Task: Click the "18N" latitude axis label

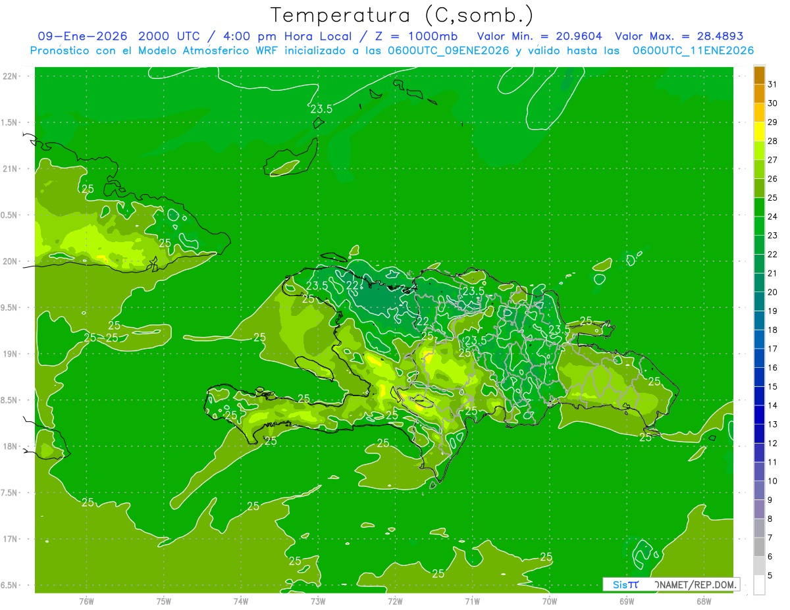Action: point(11,446)
